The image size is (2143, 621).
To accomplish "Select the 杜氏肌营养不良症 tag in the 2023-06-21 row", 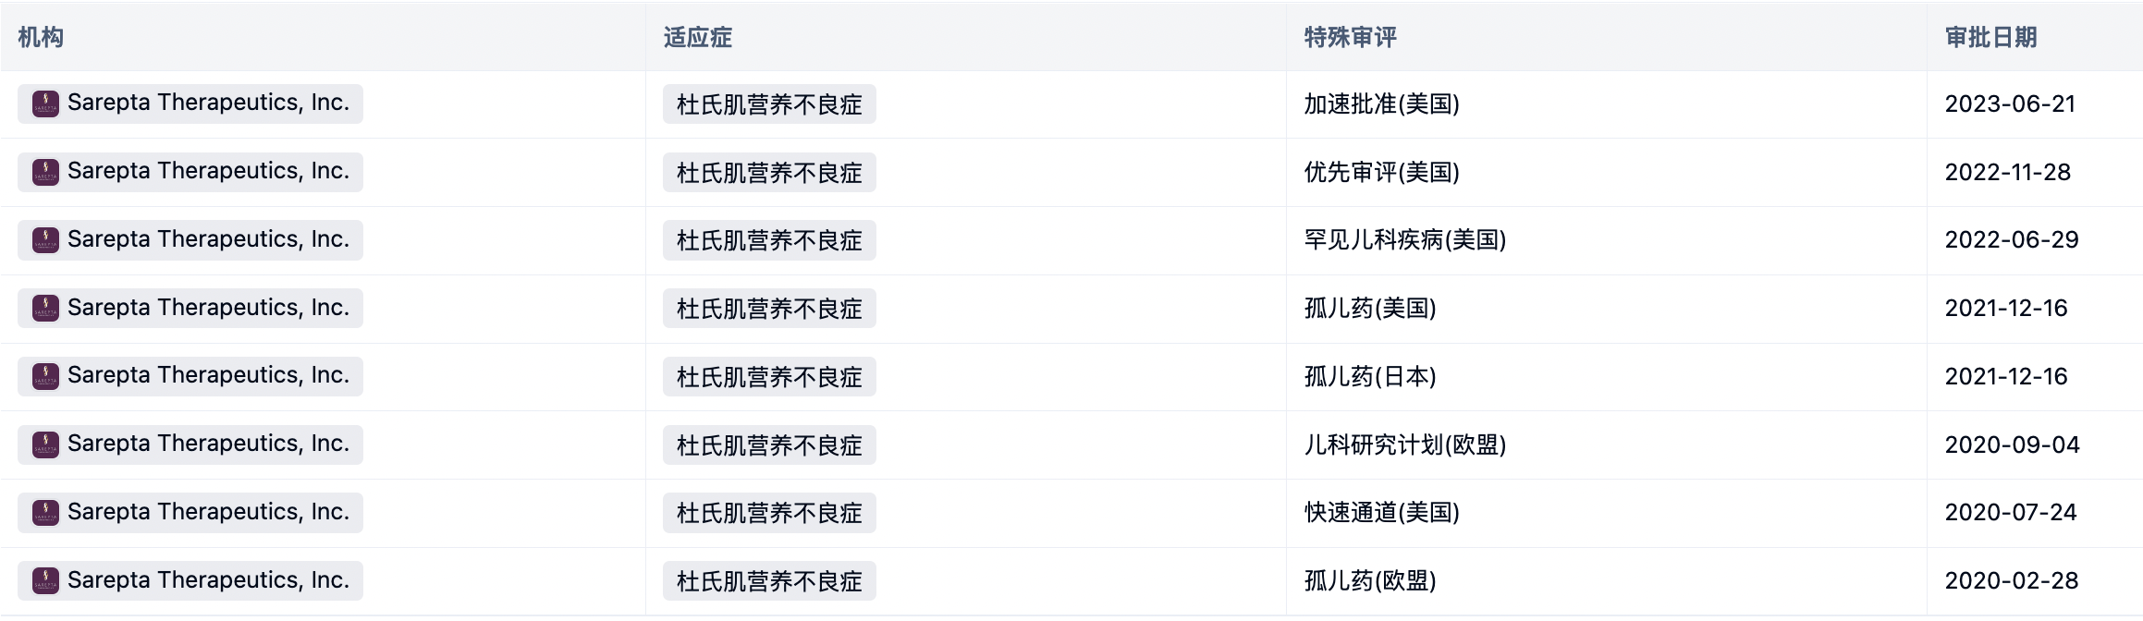I will coord(769,104).
